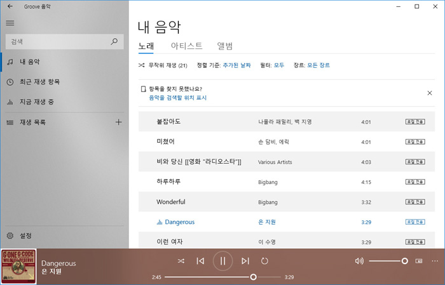Start 무작위 재생 (21) shuffle all
Image resolution: width=445 pixels, height=285 pixels.
click(163, 65)
